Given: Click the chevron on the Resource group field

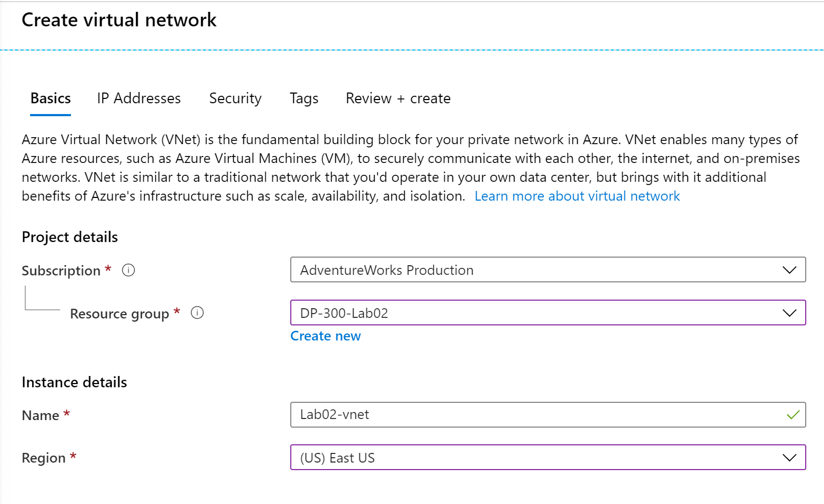Looking at the screenshot, I should [789, 313].
